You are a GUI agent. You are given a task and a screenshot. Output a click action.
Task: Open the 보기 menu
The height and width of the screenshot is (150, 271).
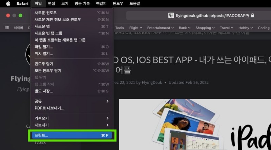pos(65,3)
